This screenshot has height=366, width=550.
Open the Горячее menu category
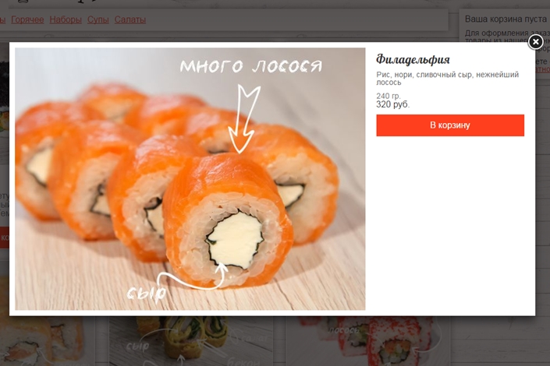(27, 19)
